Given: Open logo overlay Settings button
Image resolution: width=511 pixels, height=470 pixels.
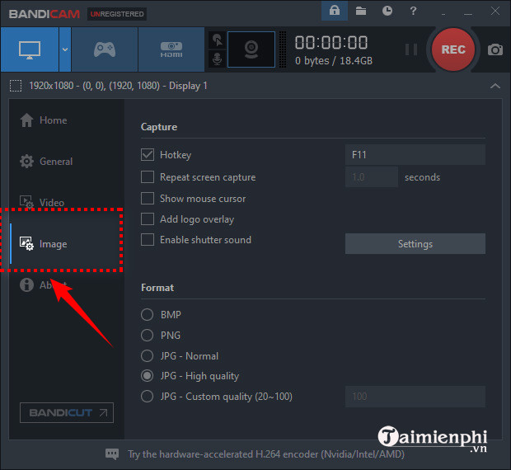Looking at the screenshot, I should (x=415, y=243).
